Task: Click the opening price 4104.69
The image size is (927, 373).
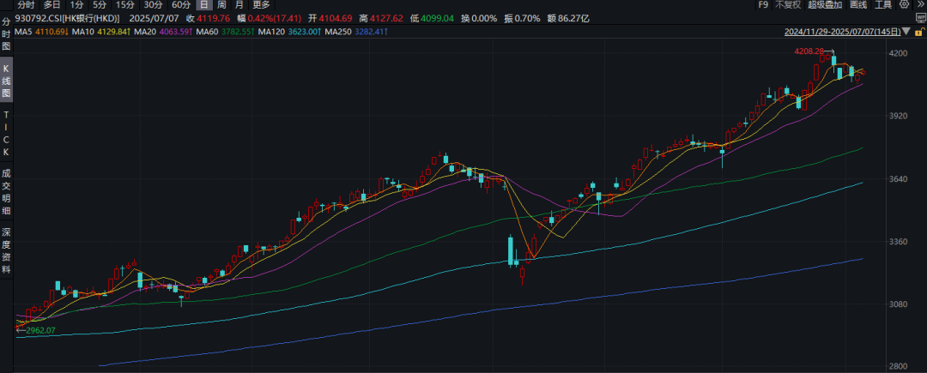Action: pyautogui.click(x=336, y=18)
